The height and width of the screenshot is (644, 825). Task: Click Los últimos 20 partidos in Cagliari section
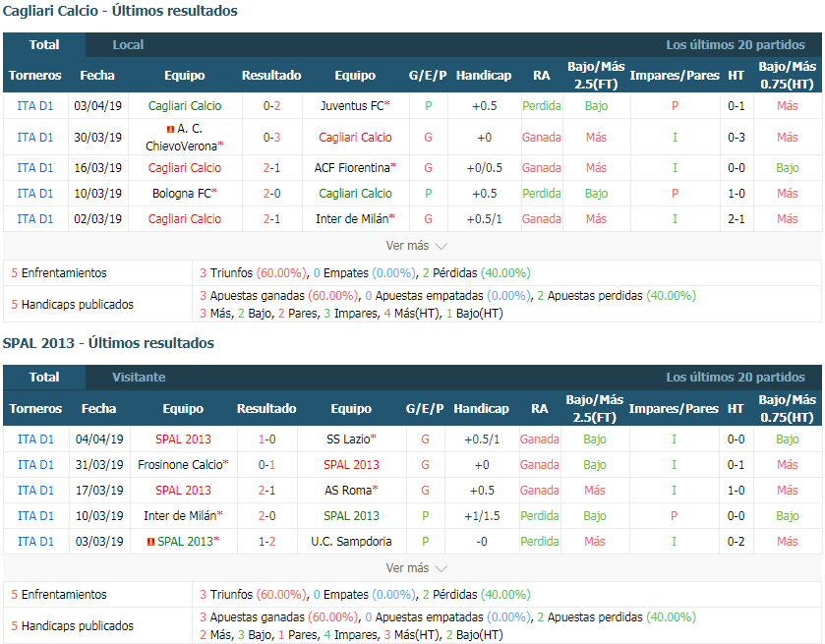point(736,44)
